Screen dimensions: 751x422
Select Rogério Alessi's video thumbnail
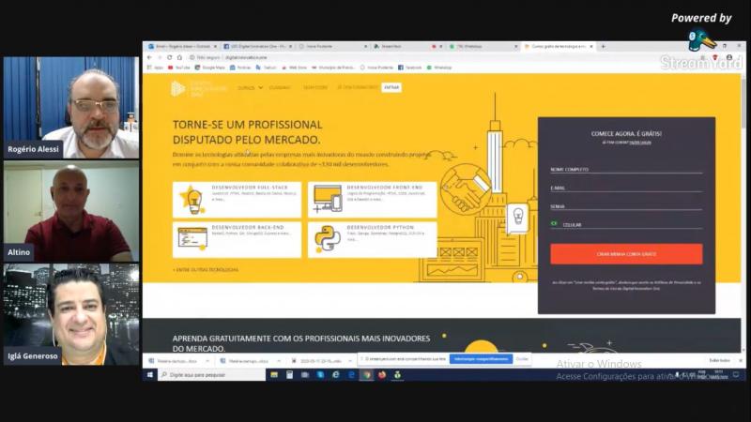(x=71, y=108)
